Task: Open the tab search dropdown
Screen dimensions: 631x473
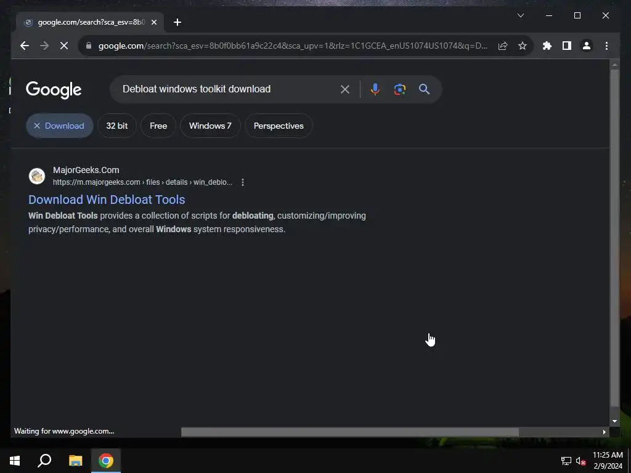Action: (520, 15)
